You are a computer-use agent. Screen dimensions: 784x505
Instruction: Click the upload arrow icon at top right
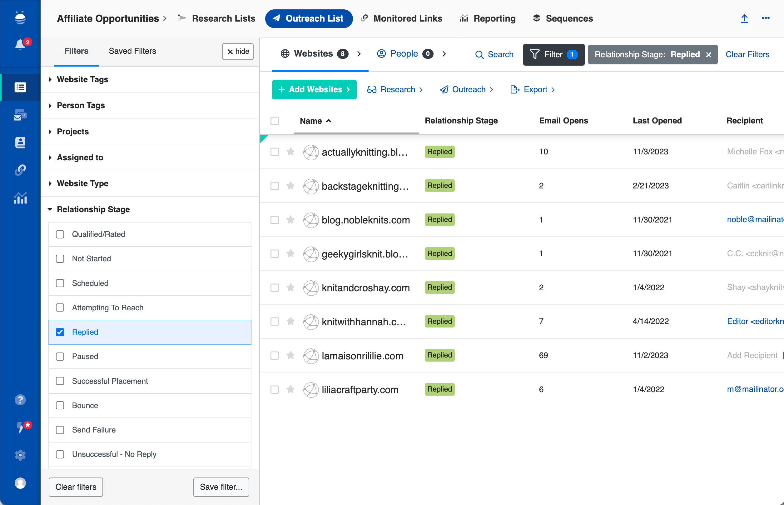[x=744, y=18]
